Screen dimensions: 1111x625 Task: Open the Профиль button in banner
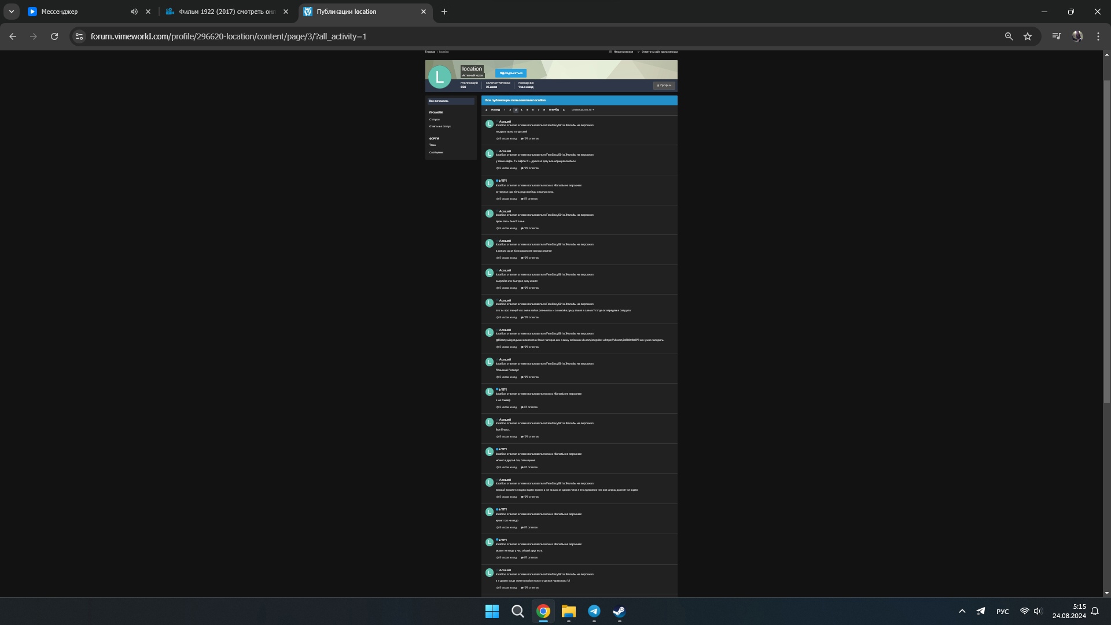click(x=664, y=86)
